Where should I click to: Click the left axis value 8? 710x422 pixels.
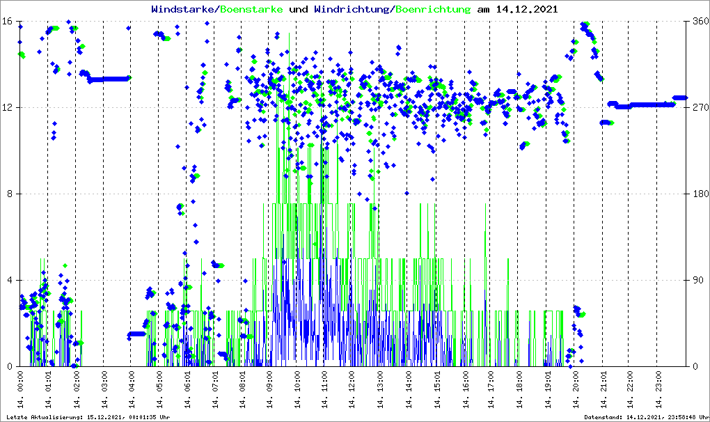click(x=10, y=194)
